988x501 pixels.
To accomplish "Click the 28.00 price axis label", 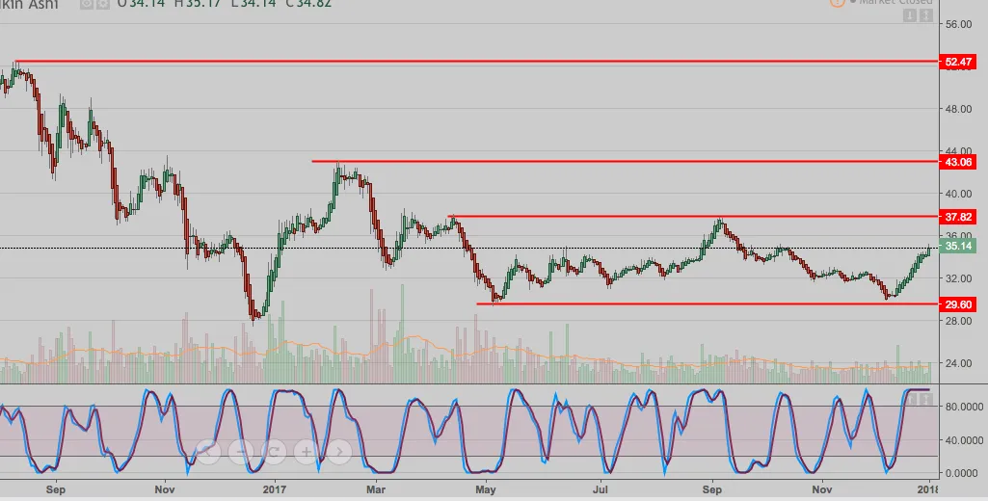I will tap(958, 321).
